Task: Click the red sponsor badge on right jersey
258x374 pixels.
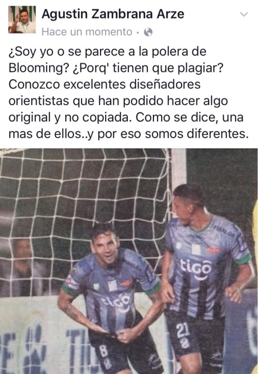Action: (213, 250)
